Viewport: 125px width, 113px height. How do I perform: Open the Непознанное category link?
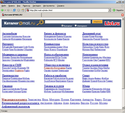(x=90, y=54)
